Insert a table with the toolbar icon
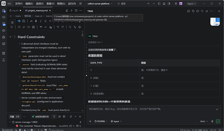224x131 pixels. pyautogui.click(x=33, y=27)
